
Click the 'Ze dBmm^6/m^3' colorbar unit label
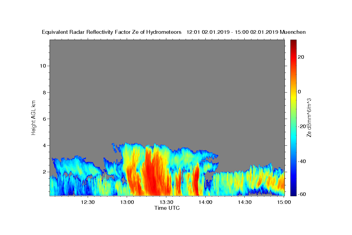coord(309,117)
